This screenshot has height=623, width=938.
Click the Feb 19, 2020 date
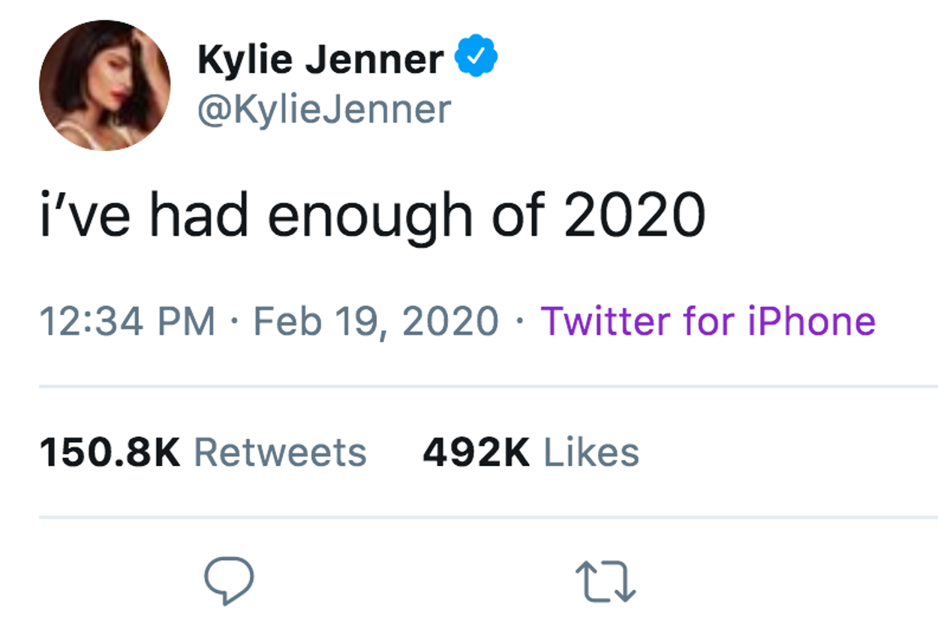point(376,321)
